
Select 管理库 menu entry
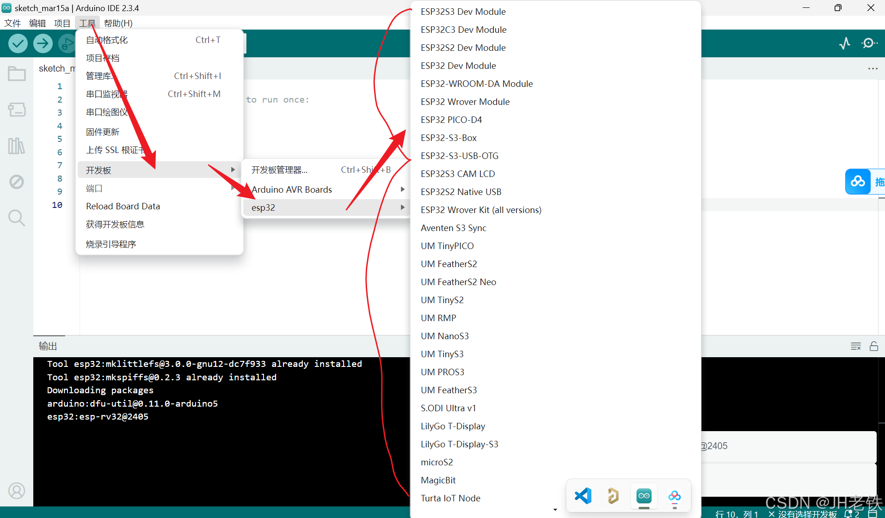click(160, 76)
